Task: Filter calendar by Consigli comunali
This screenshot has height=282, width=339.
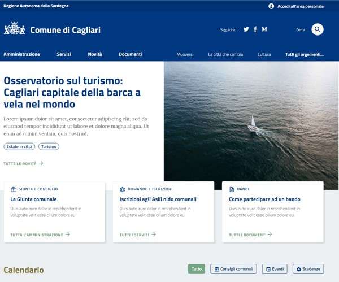Action: point(233,269)
